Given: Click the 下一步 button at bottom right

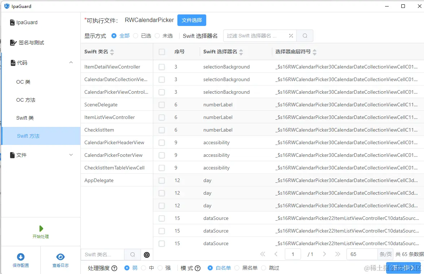Looking at the screenshot, I should 403,268.
